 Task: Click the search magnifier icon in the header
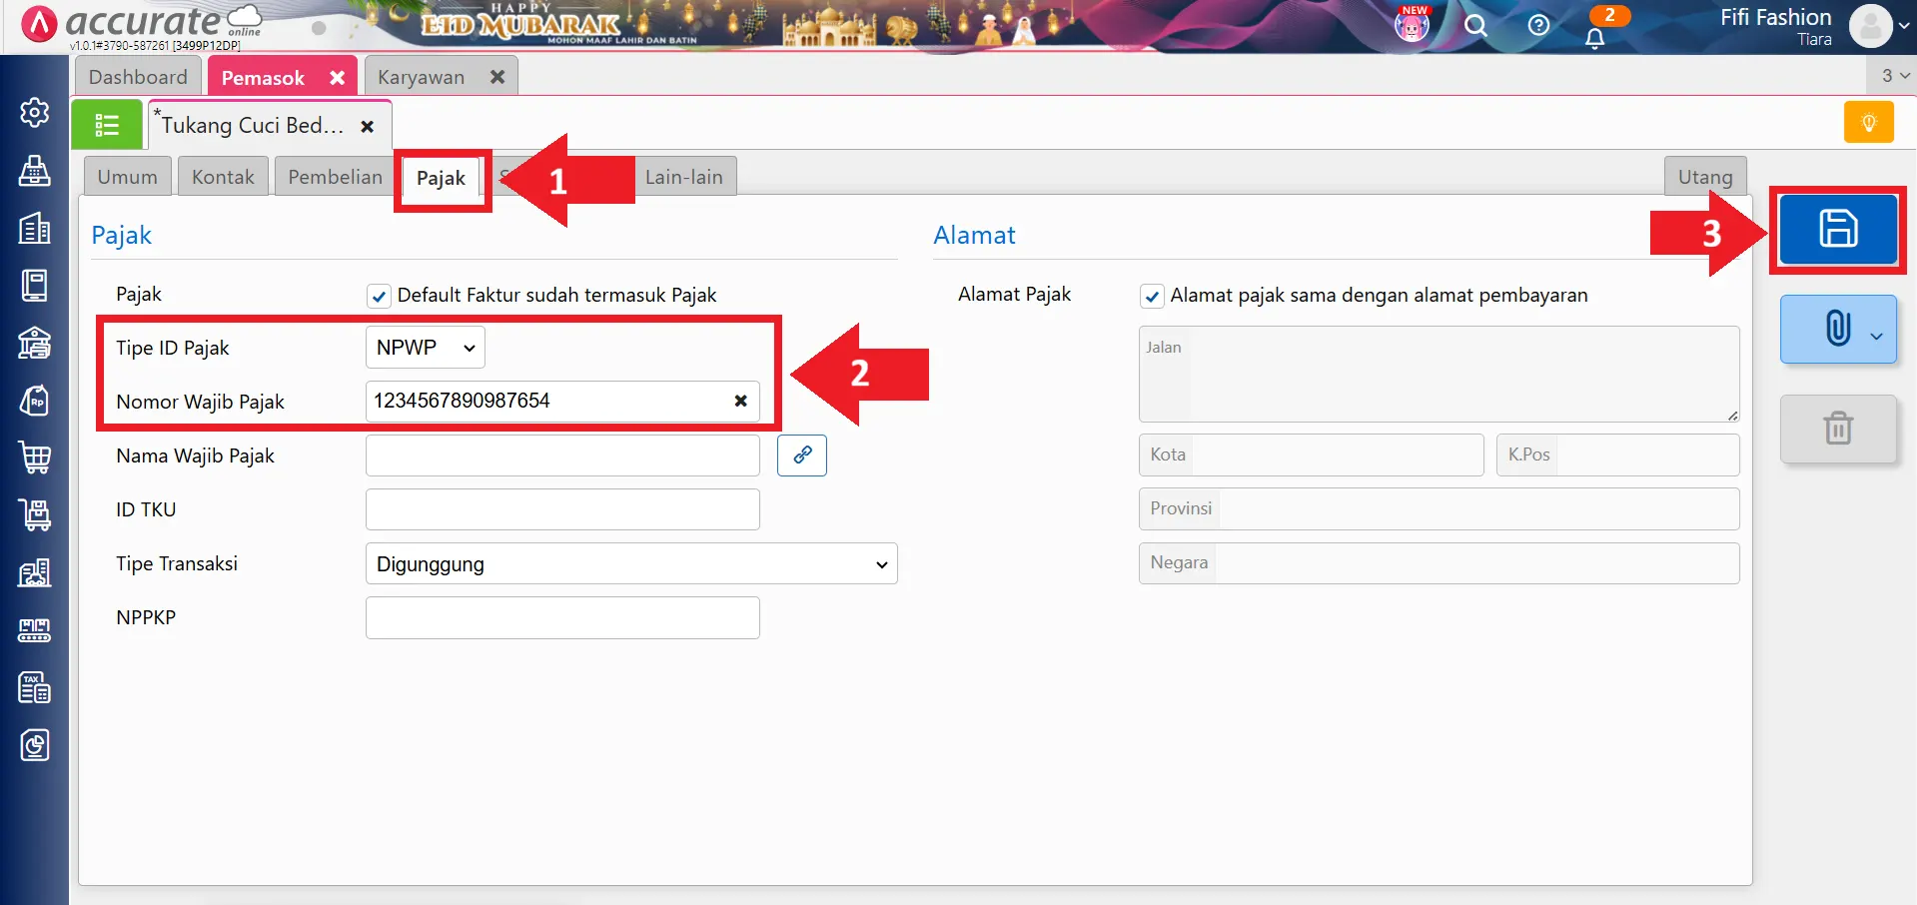click(x=1475, y=26)
